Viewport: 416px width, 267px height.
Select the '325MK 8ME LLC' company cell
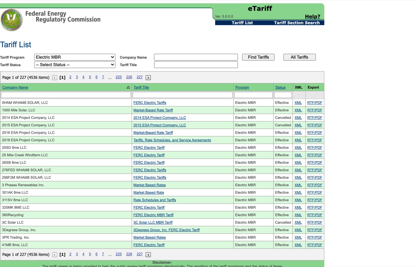[66, 207]
